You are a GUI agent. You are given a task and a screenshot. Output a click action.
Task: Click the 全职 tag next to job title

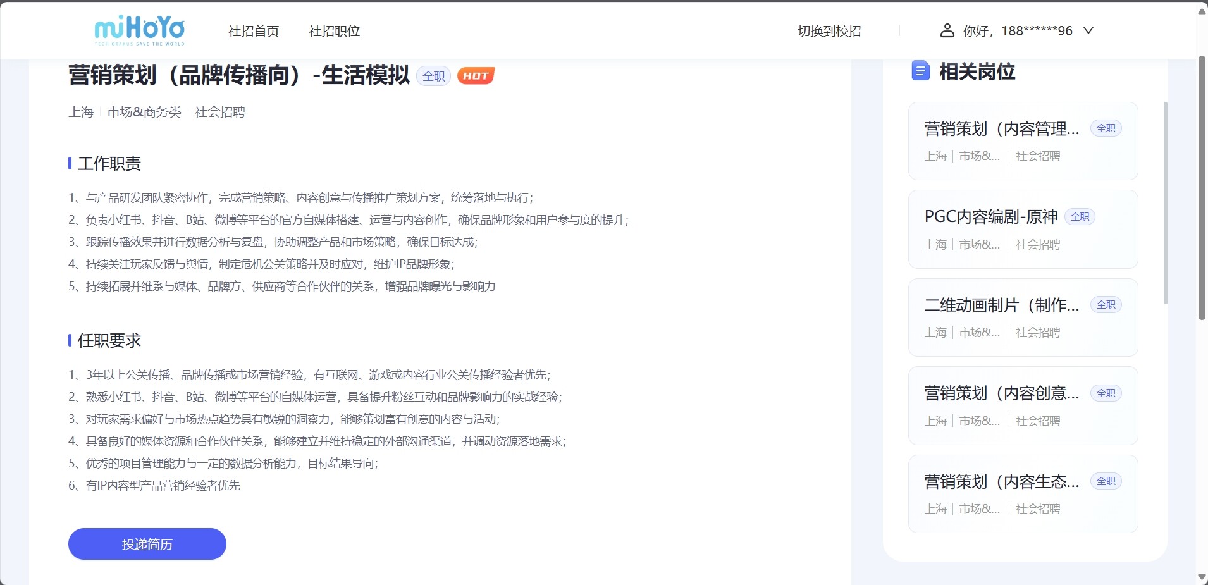point(433,76)
